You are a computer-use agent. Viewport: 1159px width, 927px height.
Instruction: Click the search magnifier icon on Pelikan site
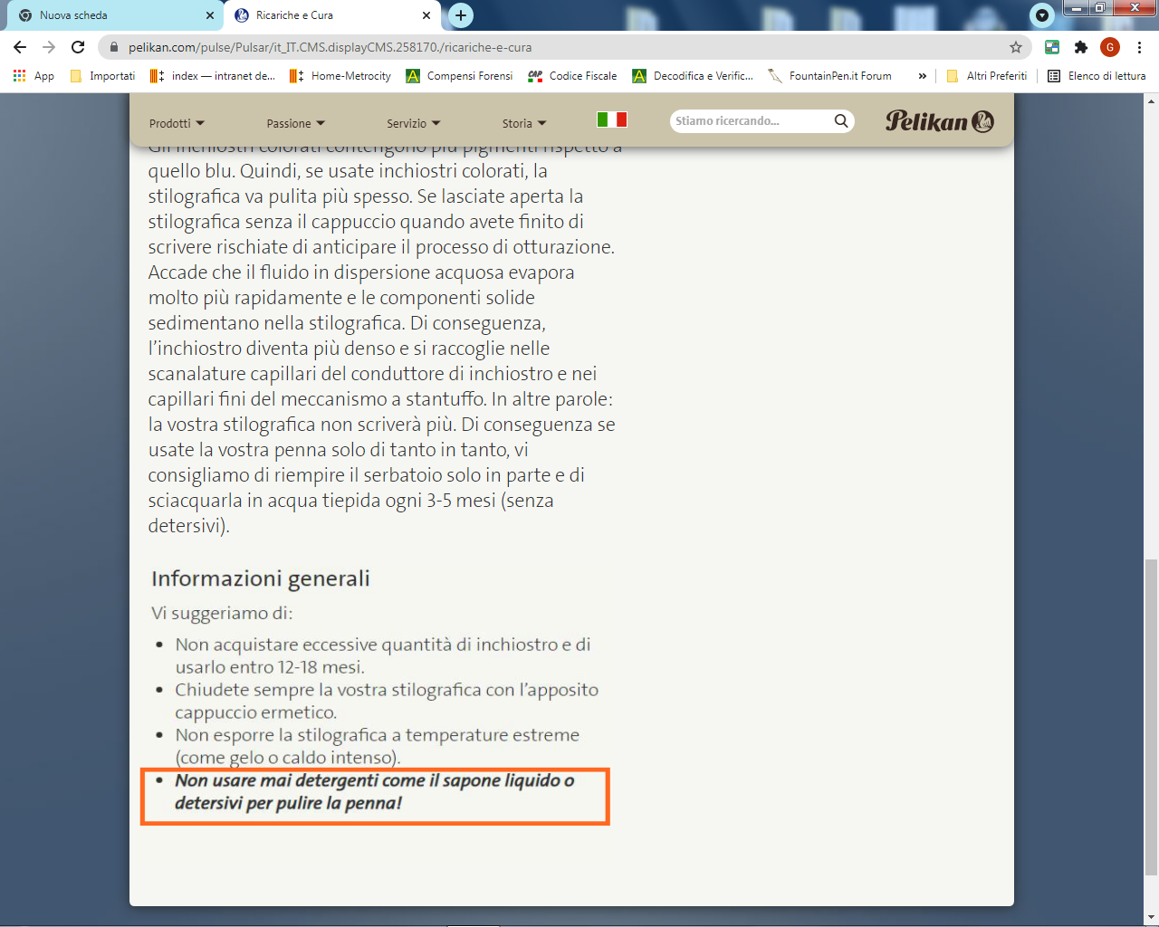841,120
